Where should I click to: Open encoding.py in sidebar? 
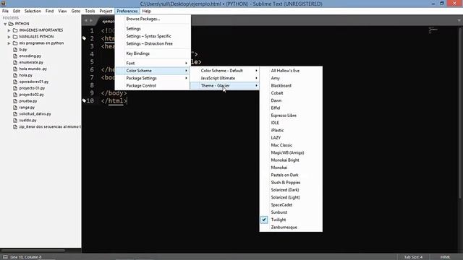pyautogui.click(x=30, y=56)
